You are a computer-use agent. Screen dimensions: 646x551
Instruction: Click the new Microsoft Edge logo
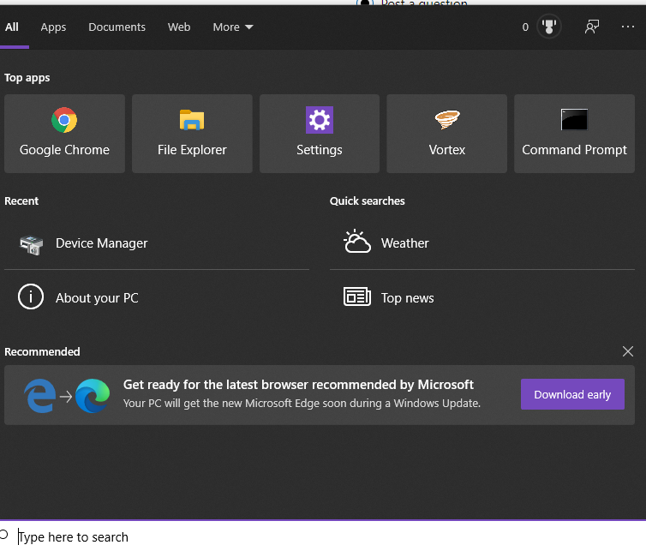(93, 396)
